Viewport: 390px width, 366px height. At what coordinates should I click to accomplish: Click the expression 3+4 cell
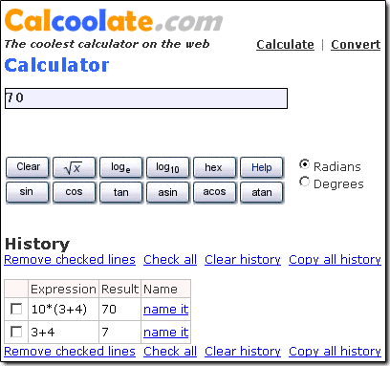64,332
